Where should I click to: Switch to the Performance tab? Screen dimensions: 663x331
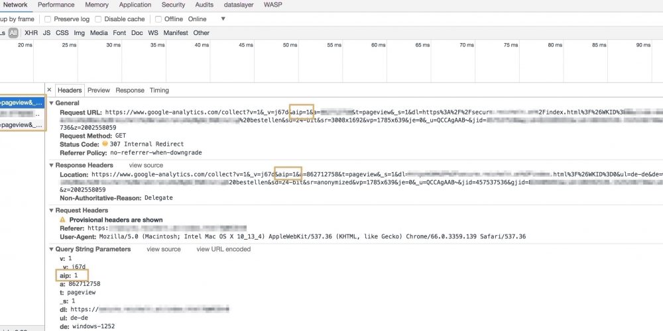click(x=56, y=5)
